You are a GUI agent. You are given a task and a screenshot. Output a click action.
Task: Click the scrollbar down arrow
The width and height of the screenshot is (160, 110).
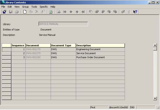click(155, 98)
